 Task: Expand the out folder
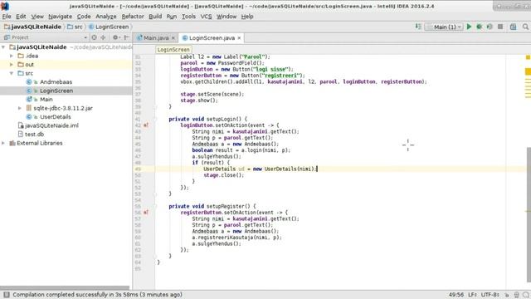[12, 65]
